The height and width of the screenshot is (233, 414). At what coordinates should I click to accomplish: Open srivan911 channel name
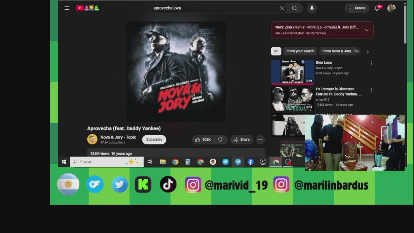coord(323,100)
